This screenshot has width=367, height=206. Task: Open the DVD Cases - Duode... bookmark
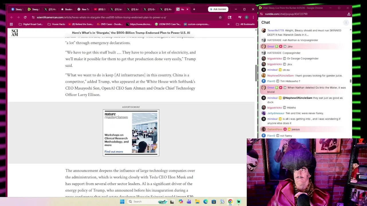click(110, 24)
